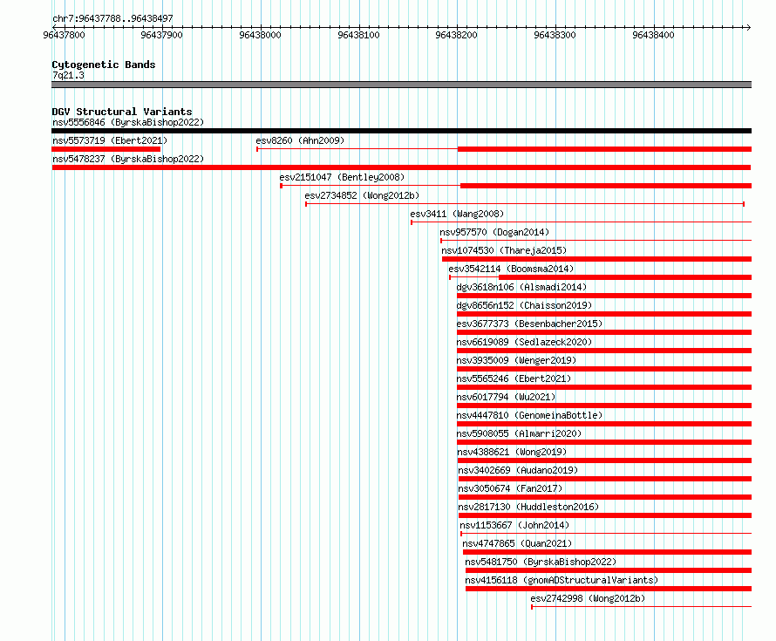Click esv2734852 (Wong2012b) label

pos(362,195)
